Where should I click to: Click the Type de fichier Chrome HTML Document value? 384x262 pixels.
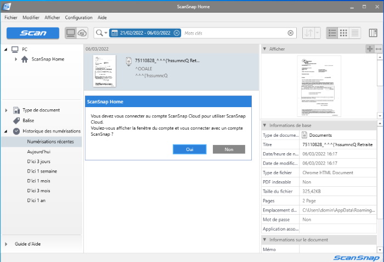pos(338,172)
